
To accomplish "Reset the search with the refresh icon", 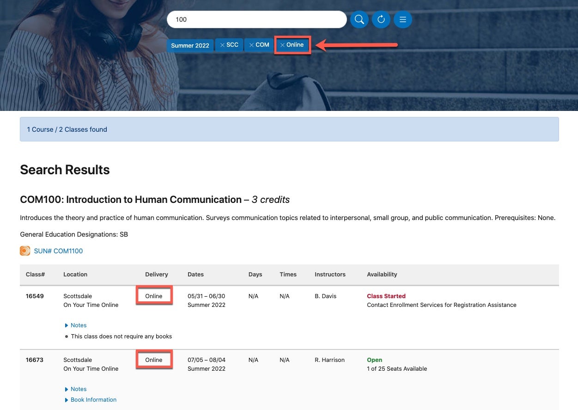I will [381, 19].
